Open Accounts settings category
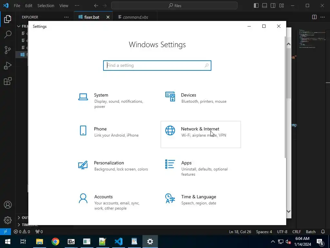330x248 pixels. coord(114,202)
